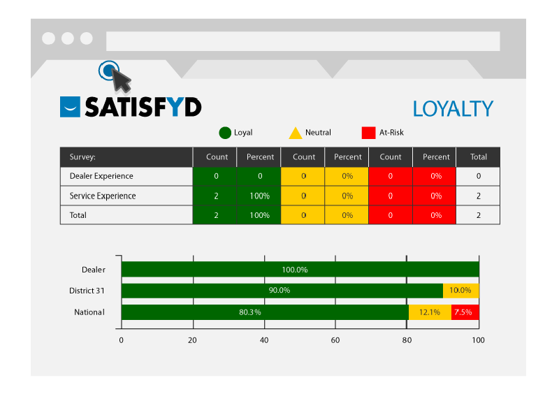
Task: Click the National 7.5% red segment
Action: (x=465, y=312)
